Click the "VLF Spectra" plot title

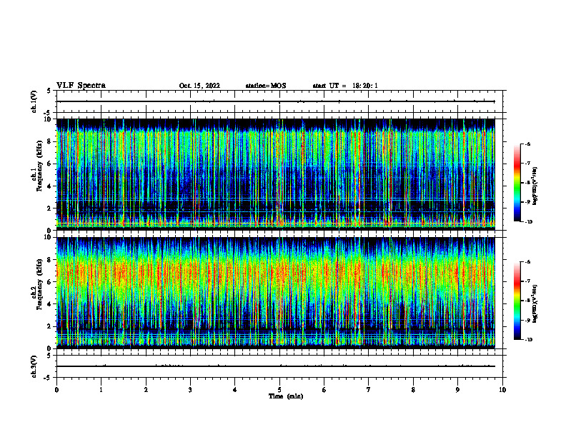(81, 86)
